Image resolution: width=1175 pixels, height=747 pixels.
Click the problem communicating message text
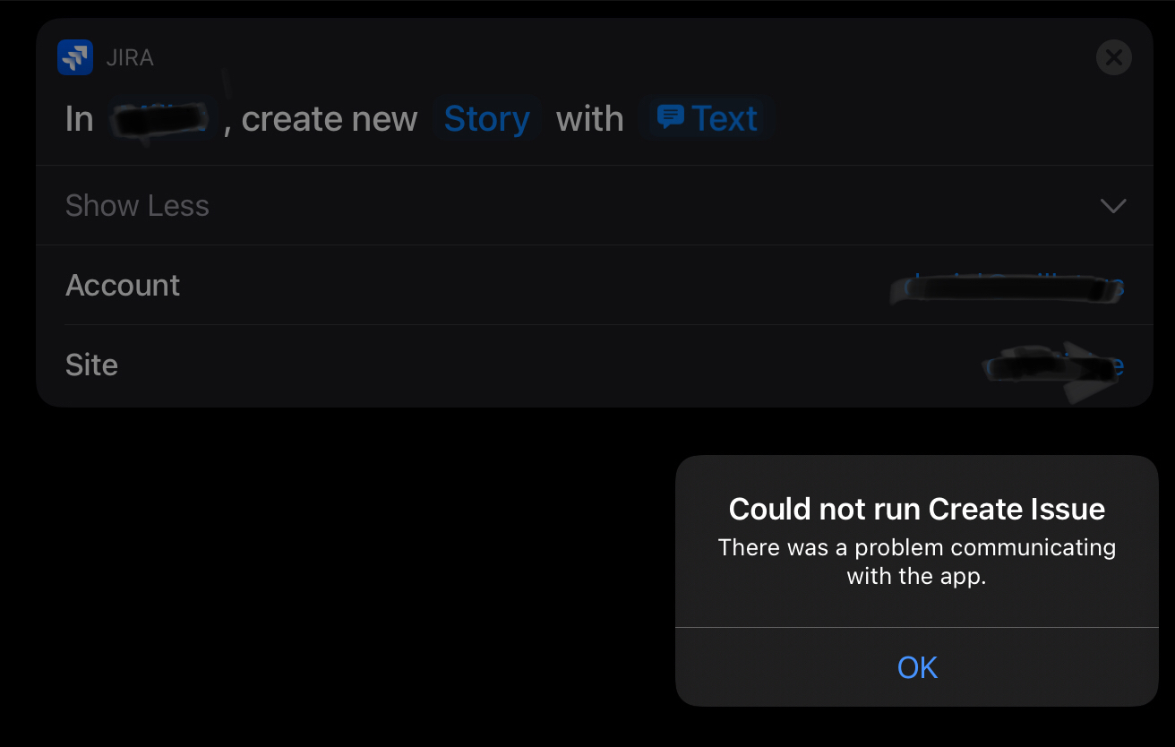[917, 562]
